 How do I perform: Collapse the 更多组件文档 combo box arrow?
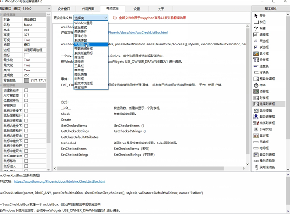coord(106,18)
